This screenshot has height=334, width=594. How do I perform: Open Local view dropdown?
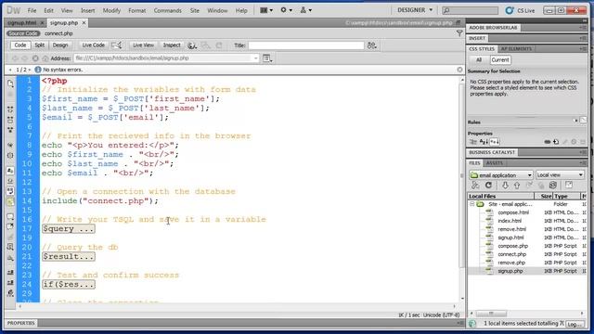[x=560, y=175]
